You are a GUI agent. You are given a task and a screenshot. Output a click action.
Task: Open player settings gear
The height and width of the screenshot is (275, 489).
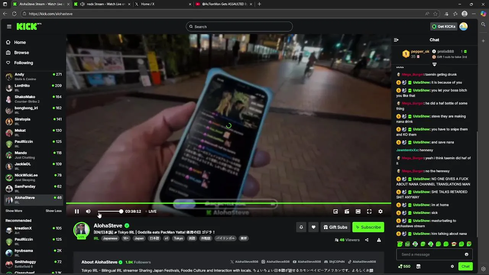coord(381,211)
